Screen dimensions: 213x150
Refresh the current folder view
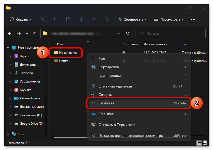coord(127,33)
